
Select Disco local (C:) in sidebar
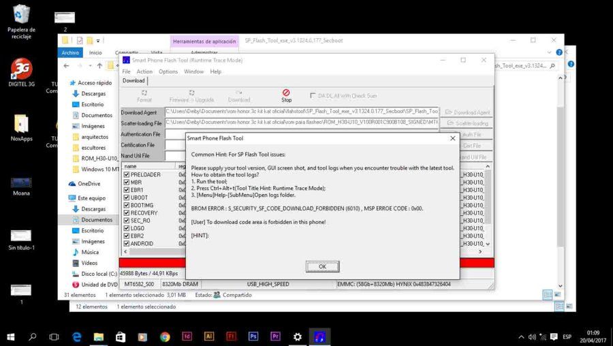pos(95,274)
